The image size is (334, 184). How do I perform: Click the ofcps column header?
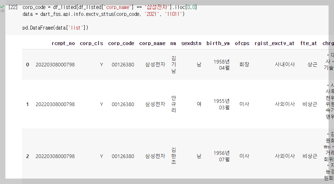[x=242, y=44]
